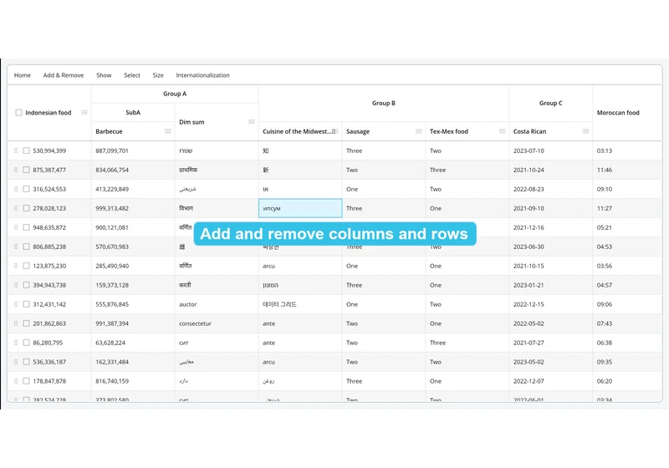Toggle the Indonesian food header checkbox
The height and width of the screenshot is (468, 669).
click(x=18, y=113)
